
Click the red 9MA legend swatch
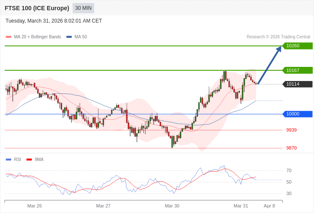click(x=29, y=160)
